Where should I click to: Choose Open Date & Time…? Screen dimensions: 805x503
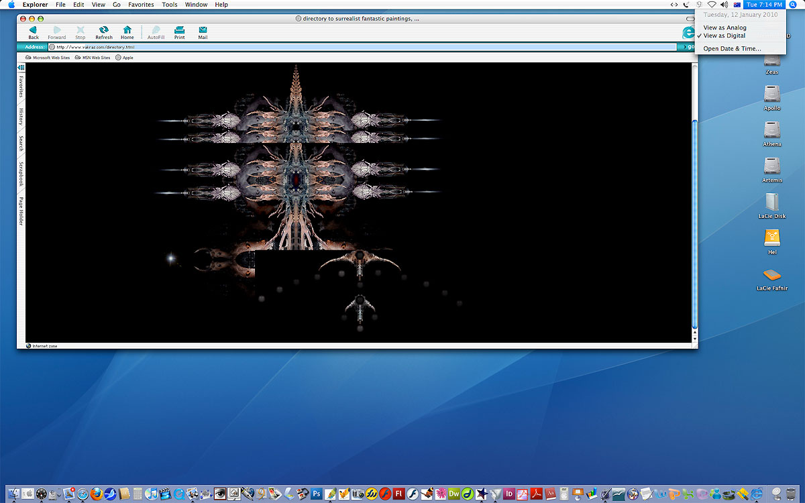point(741,49)
